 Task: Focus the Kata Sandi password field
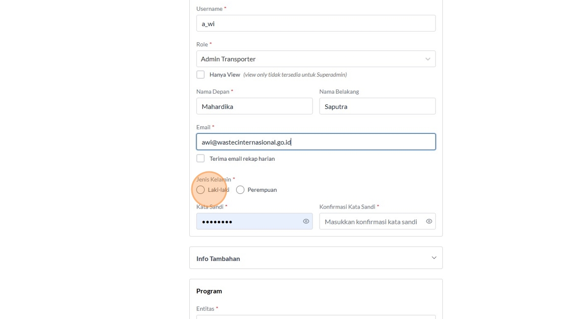point(248,221)
